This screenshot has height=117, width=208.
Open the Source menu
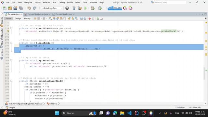37,2
